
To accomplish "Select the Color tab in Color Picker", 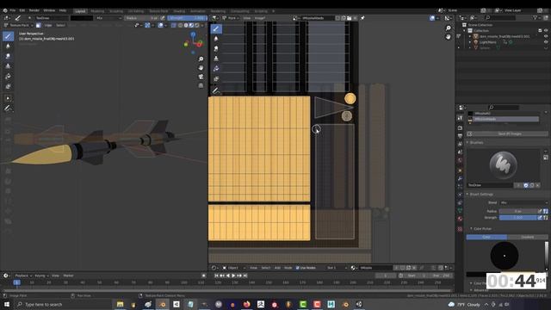I will tap(486, 238).
